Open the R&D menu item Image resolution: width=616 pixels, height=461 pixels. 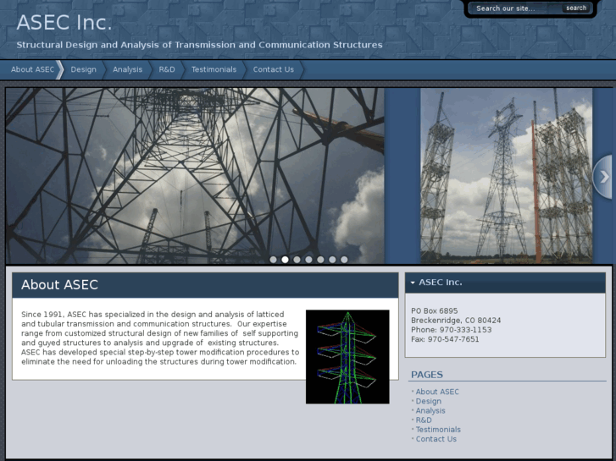click(167, 69)
